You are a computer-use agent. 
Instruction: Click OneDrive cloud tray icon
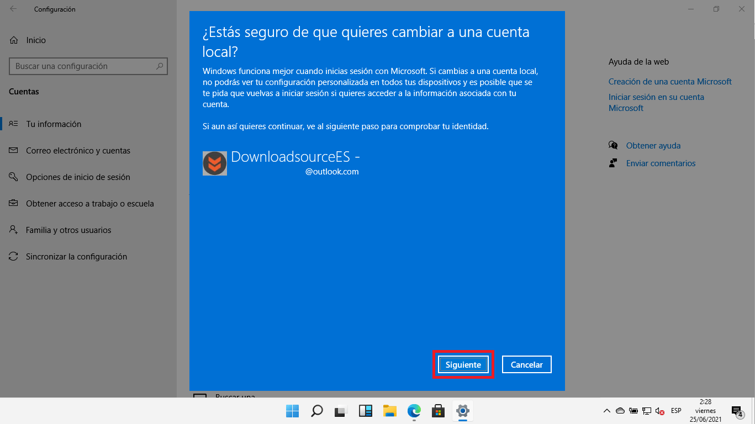[620, 411]
